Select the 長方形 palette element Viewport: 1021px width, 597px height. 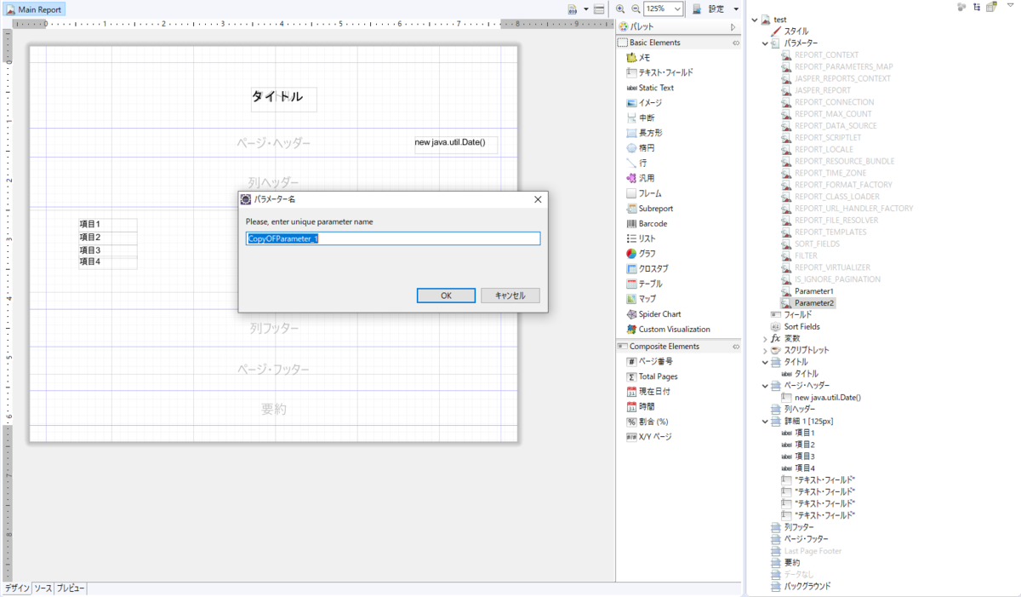point(644,133)
